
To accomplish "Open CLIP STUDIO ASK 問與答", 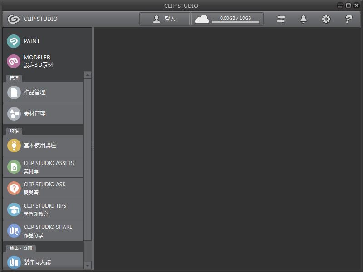I will tap(43, 188).
